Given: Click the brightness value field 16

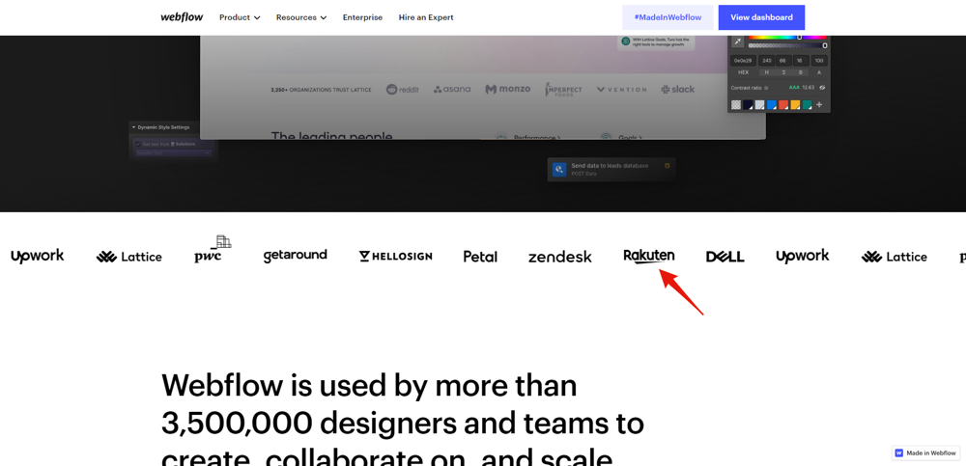Looking at the screenshot, I should click(801, 61).
